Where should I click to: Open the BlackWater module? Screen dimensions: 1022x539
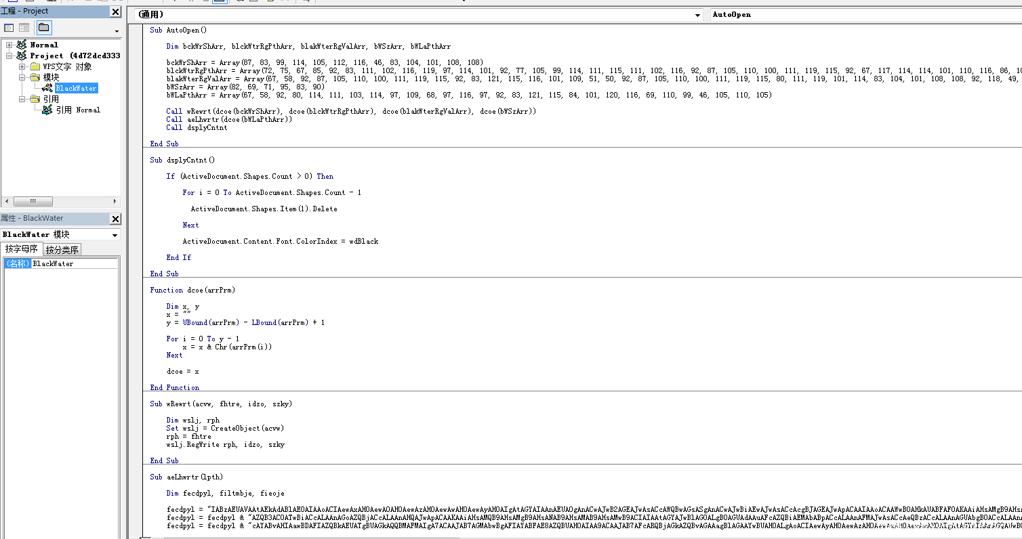76,88
